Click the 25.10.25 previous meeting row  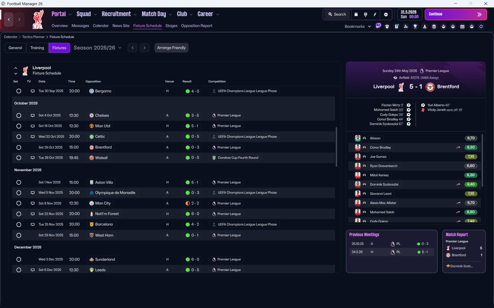(391, 244)
